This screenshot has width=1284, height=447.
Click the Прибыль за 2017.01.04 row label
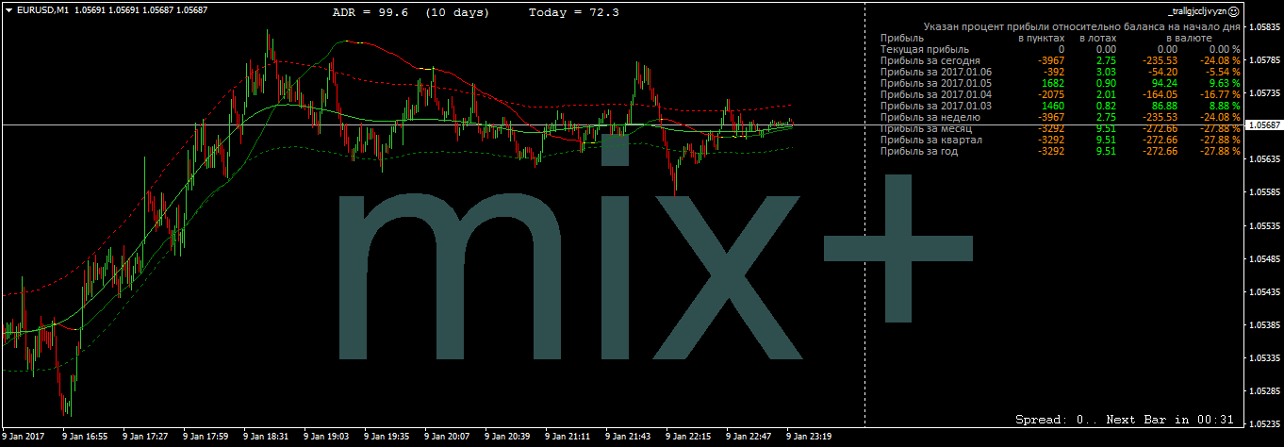pyautogui.click(x=935, y=93)
